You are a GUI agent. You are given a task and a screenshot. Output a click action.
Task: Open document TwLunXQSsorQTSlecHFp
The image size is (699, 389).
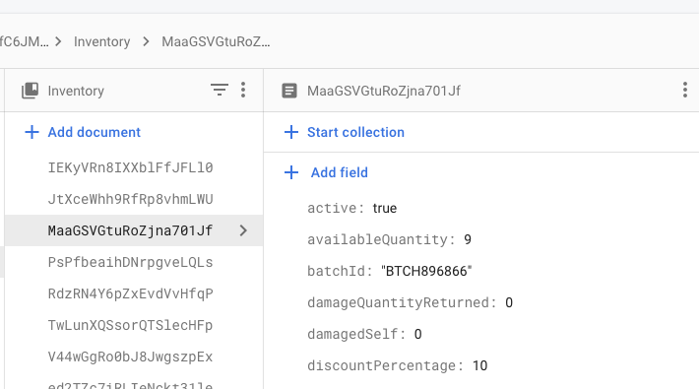click(130, 325)
